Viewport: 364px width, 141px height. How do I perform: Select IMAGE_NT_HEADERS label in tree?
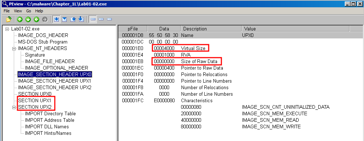[x=42, y=48]
